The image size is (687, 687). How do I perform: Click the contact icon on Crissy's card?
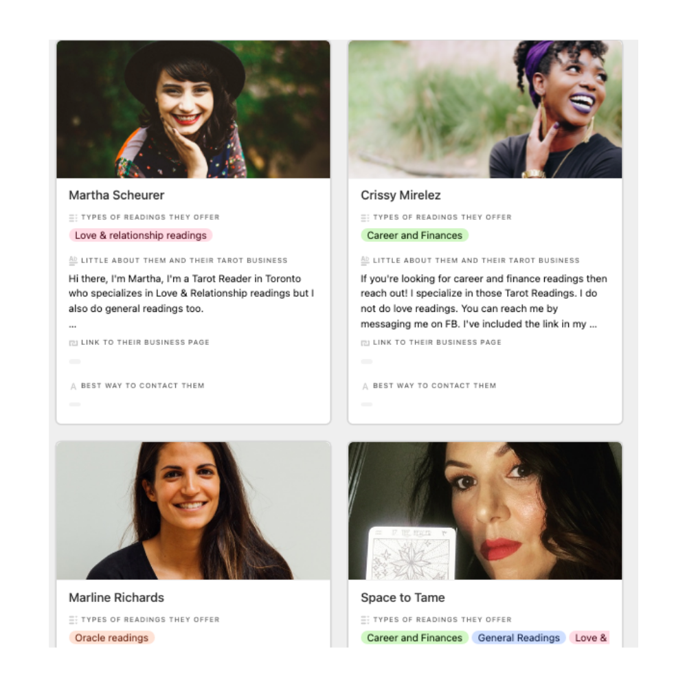[x=365, y=386]
